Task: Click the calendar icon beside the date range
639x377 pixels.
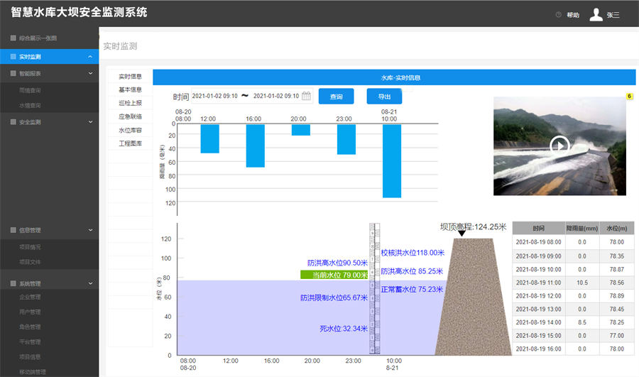Action: coord(307,97)
